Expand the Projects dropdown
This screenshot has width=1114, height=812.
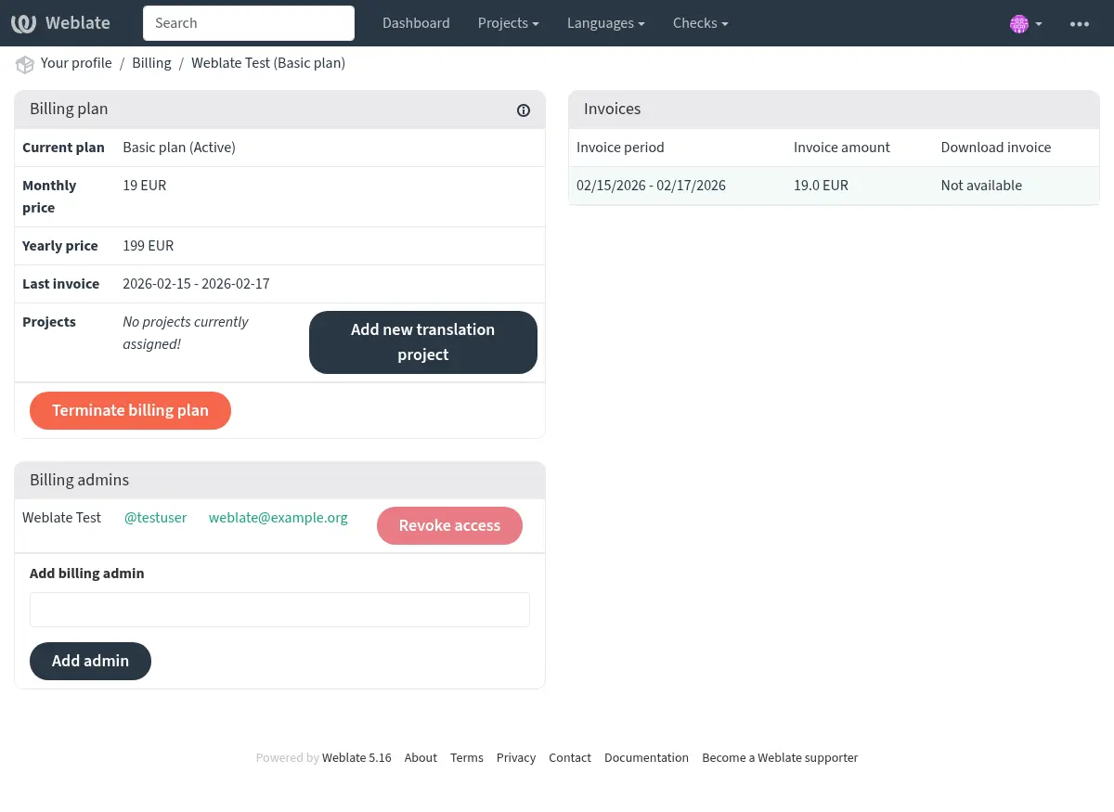(x=508, y=23)
